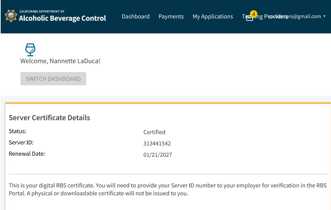
Task: Go to the Payments page
Action: (x=171, y=16)
